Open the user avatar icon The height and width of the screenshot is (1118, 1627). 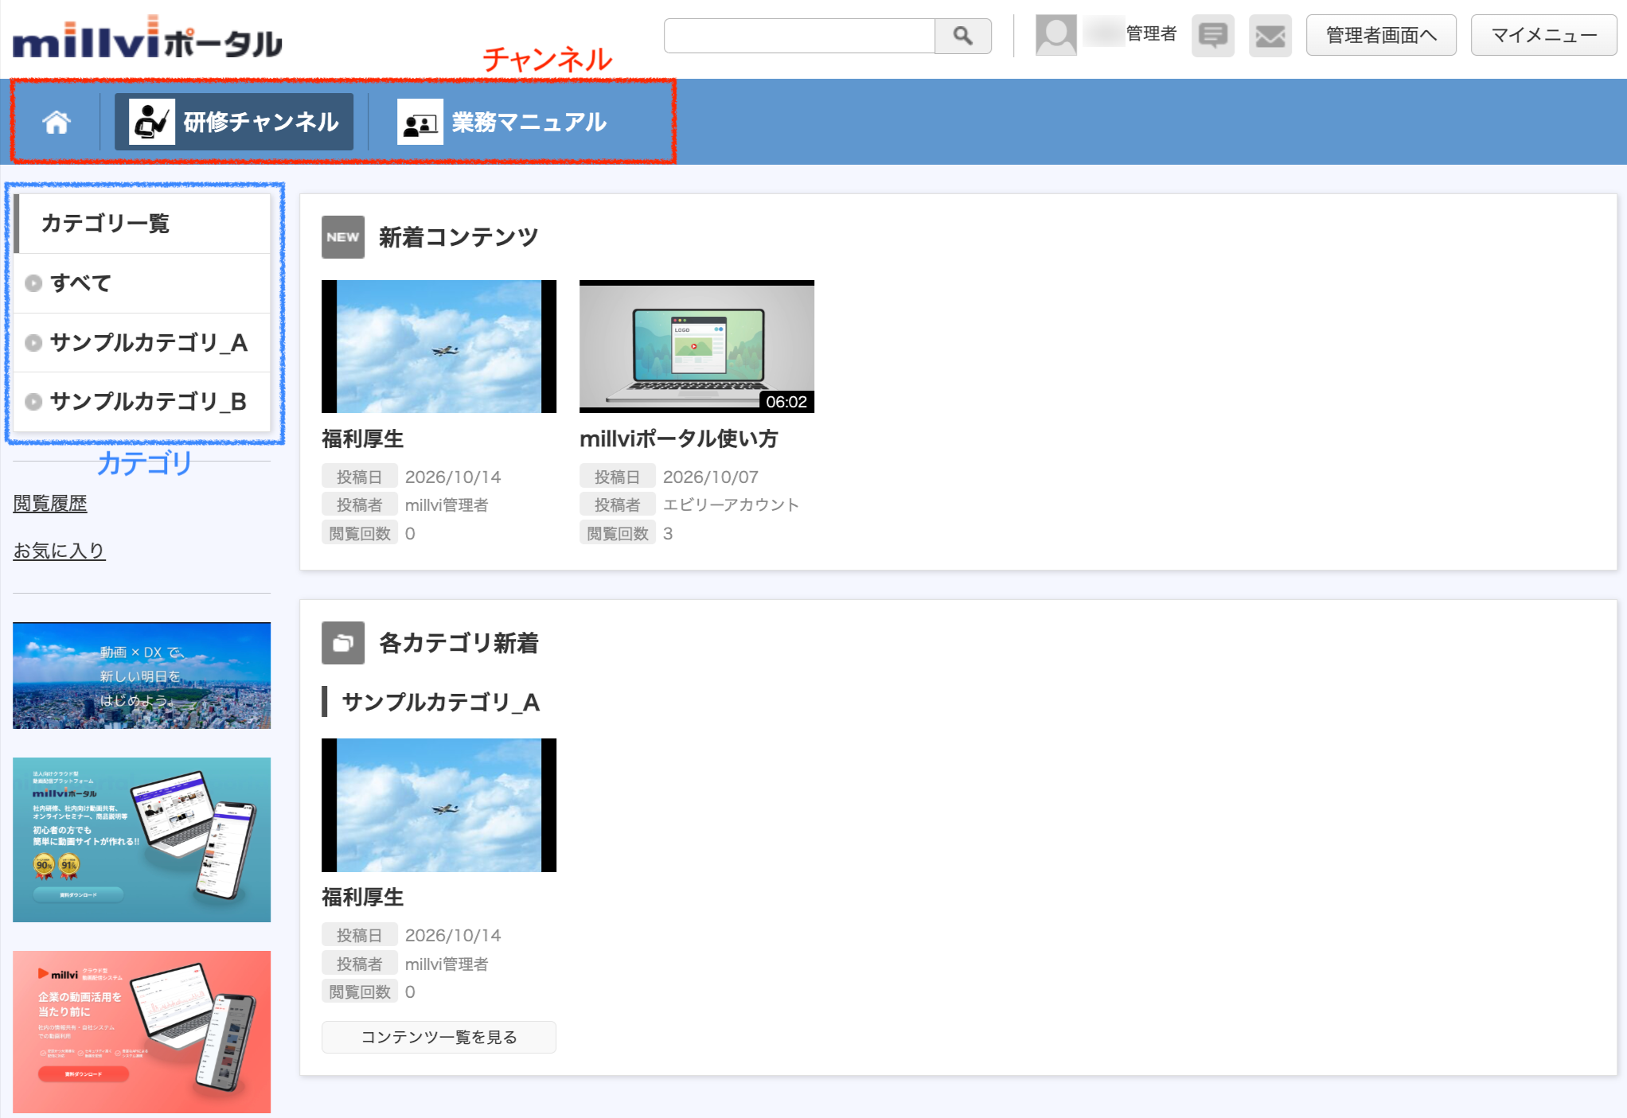point(1056,35)
